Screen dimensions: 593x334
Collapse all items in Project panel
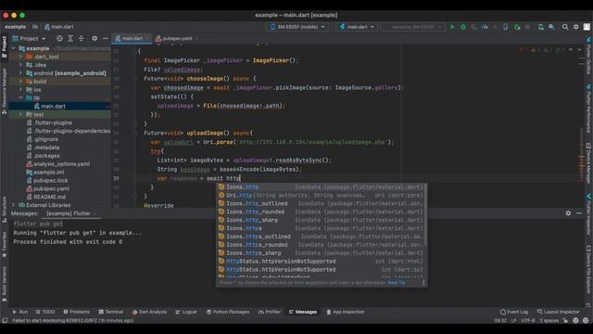pos(82,39)
